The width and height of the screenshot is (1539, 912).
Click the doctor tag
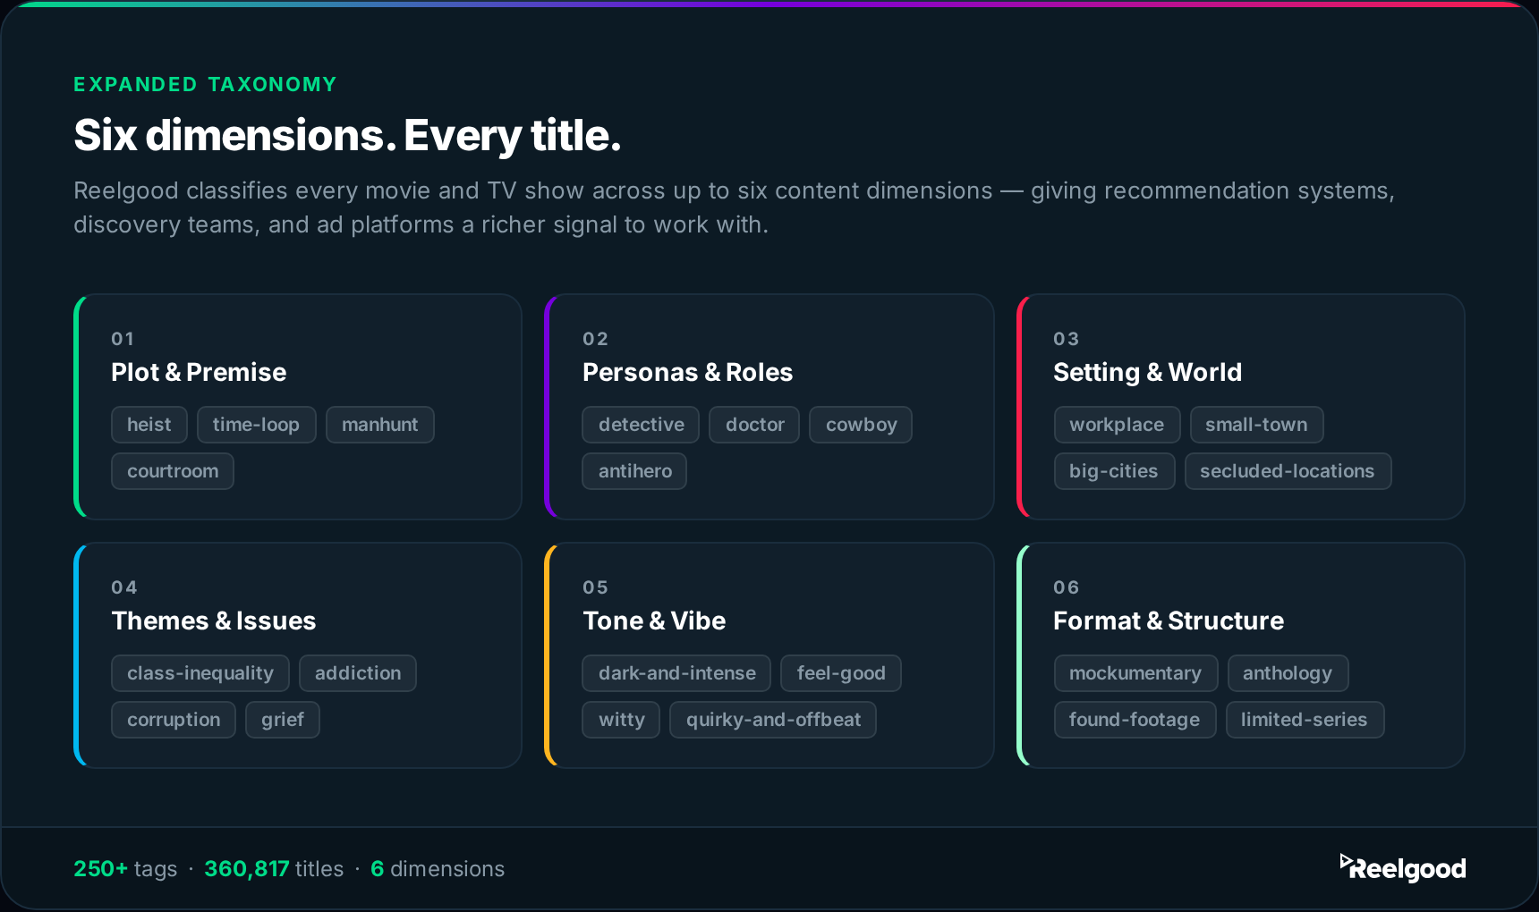754,425
